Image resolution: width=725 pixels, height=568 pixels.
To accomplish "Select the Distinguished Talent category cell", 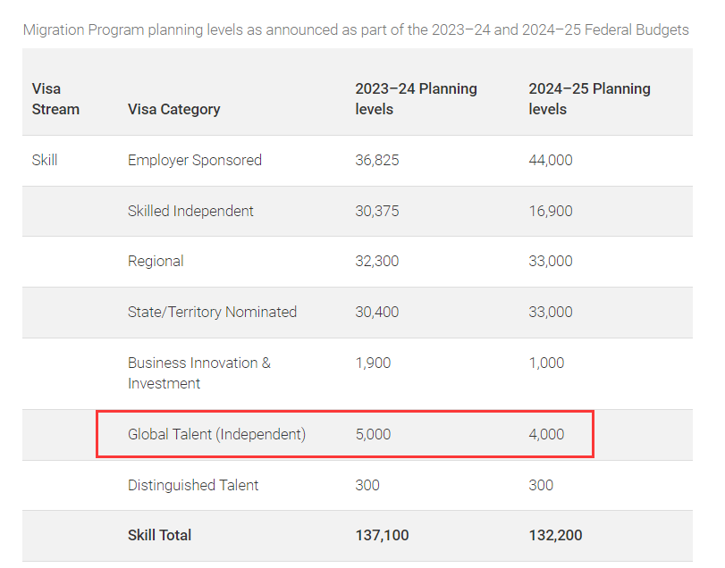I will point(193,485).
